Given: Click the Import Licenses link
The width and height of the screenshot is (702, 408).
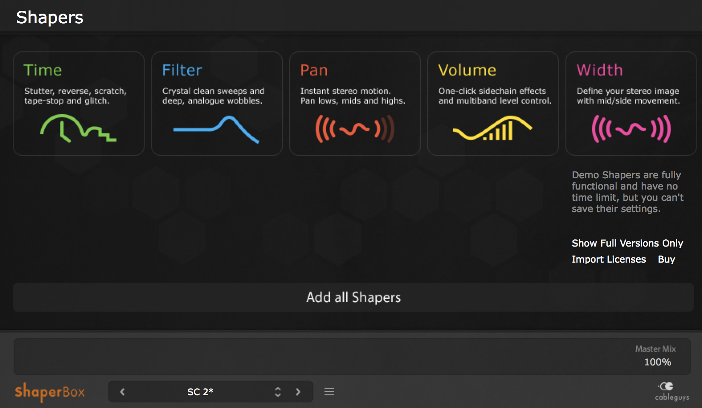Looking at the screenshot, I should tap(609, 259).
